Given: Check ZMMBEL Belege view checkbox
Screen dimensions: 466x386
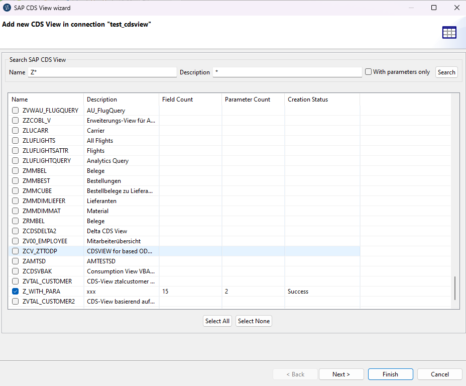Looking at the screenshot, I should [x=15, y=170].
